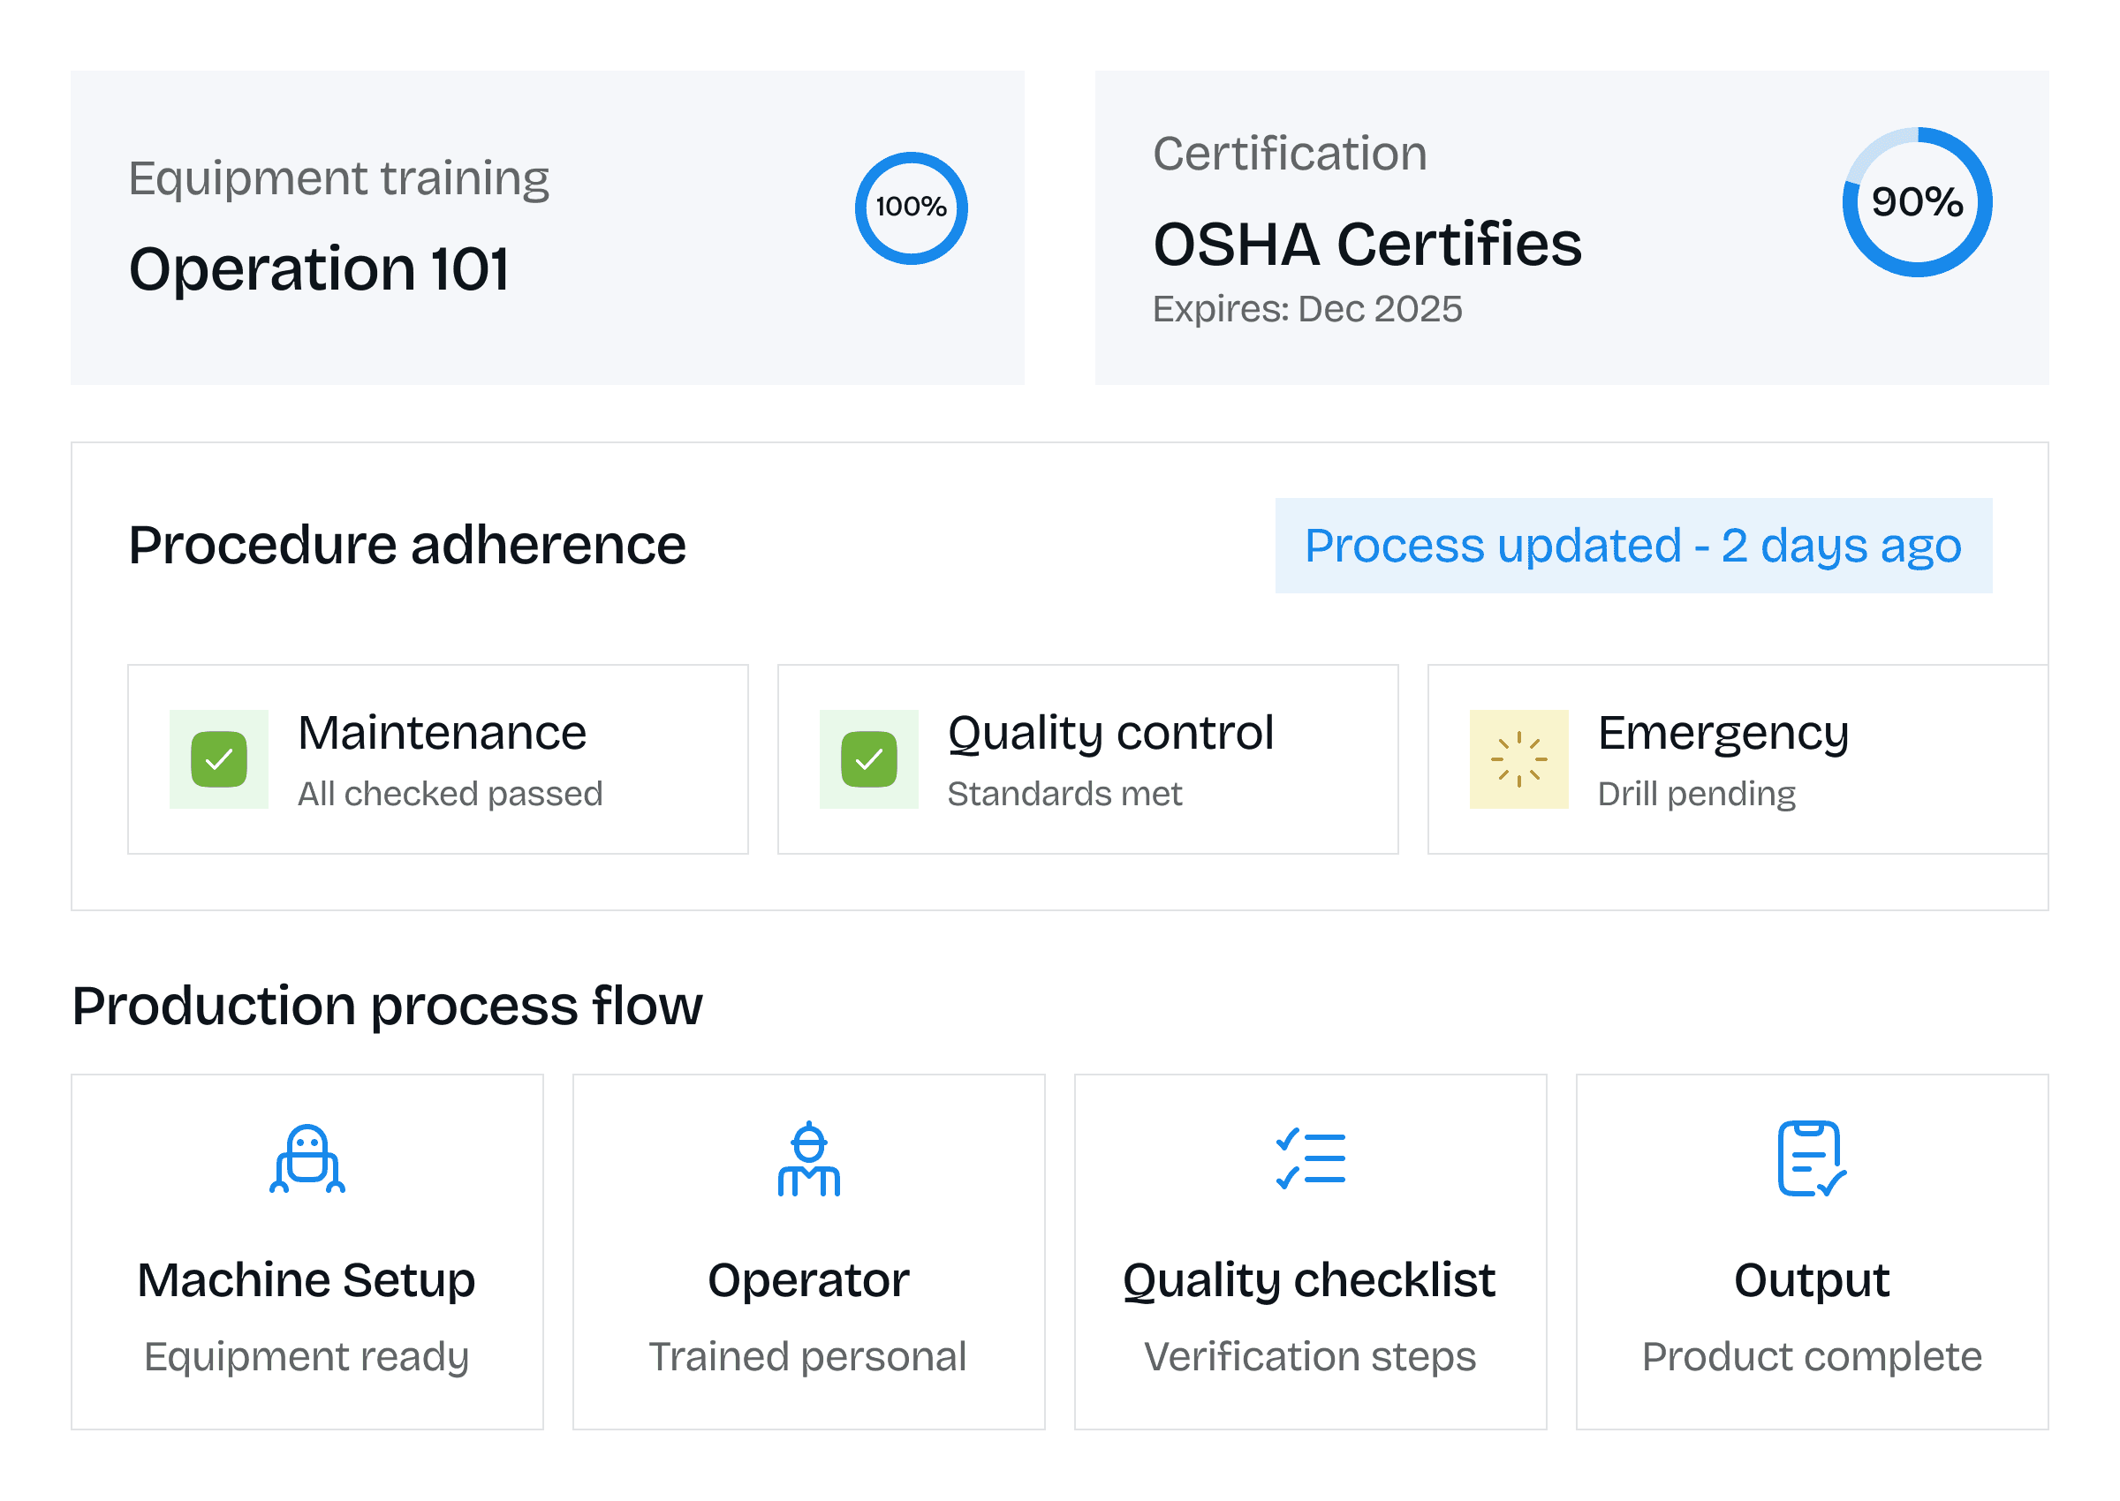Select the Maintenance procedure card
This screenshot has width=2120, height=1501.
coord(437,759)
